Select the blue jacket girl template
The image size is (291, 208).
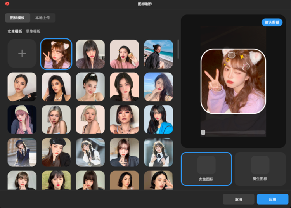[158, 120]
